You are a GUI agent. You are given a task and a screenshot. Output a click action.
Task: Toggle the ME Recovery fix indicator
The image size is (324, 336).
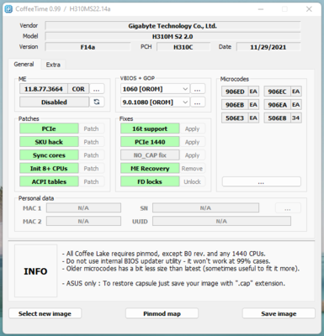point(150,168)
